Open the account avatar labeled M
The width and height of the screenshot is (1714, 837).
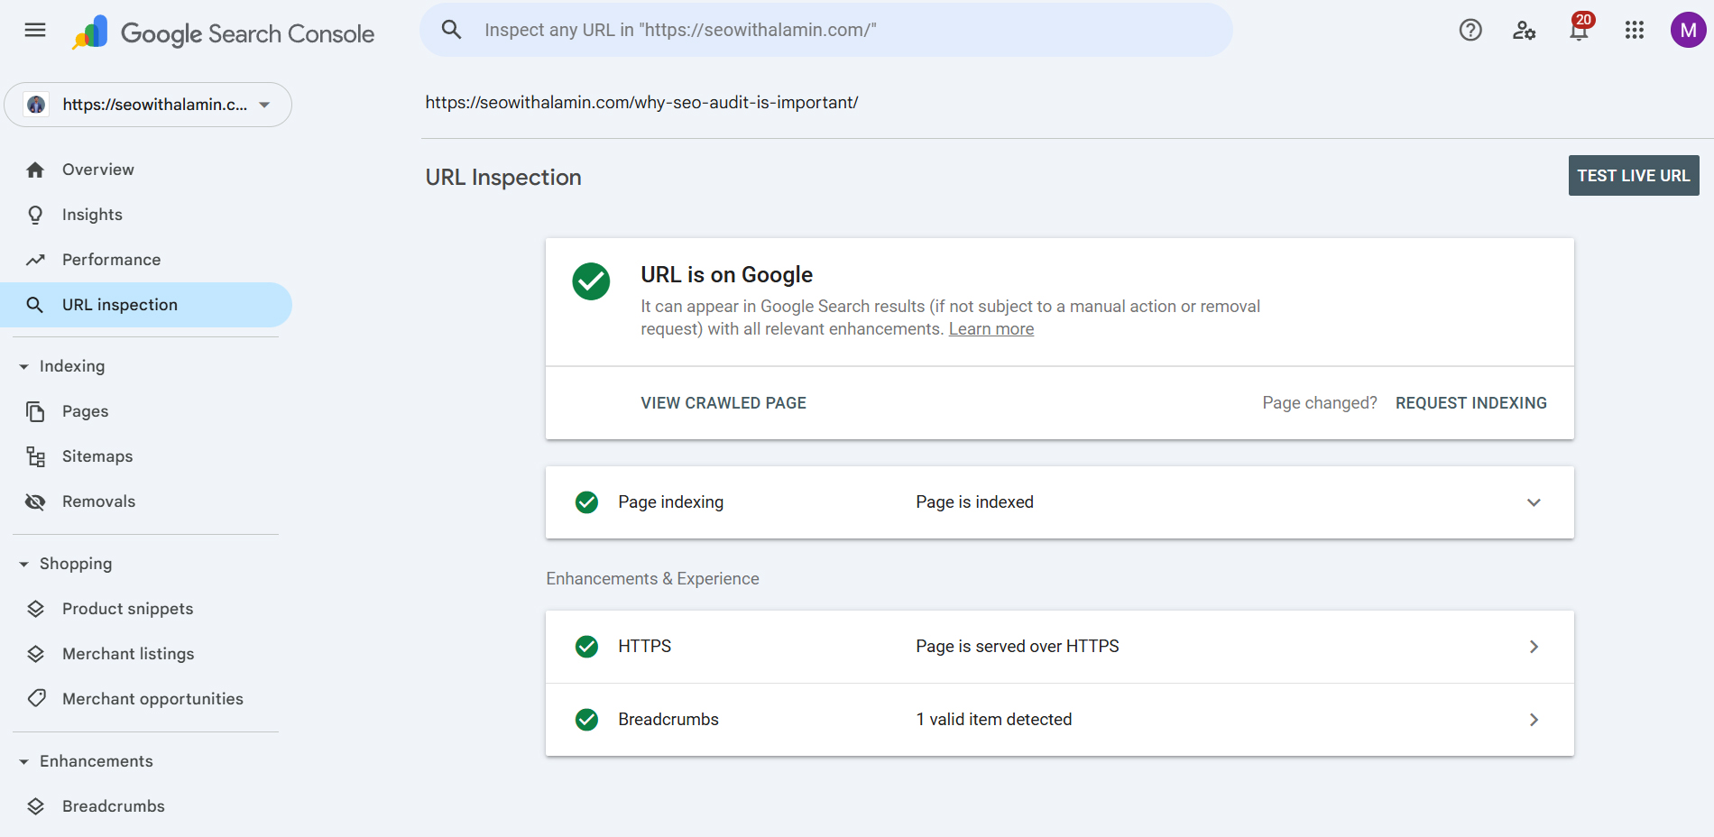pos(1687,31)
